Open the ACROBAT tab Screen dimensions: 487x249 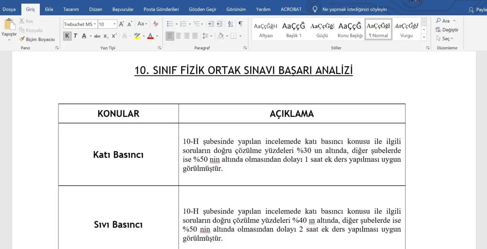291,9
